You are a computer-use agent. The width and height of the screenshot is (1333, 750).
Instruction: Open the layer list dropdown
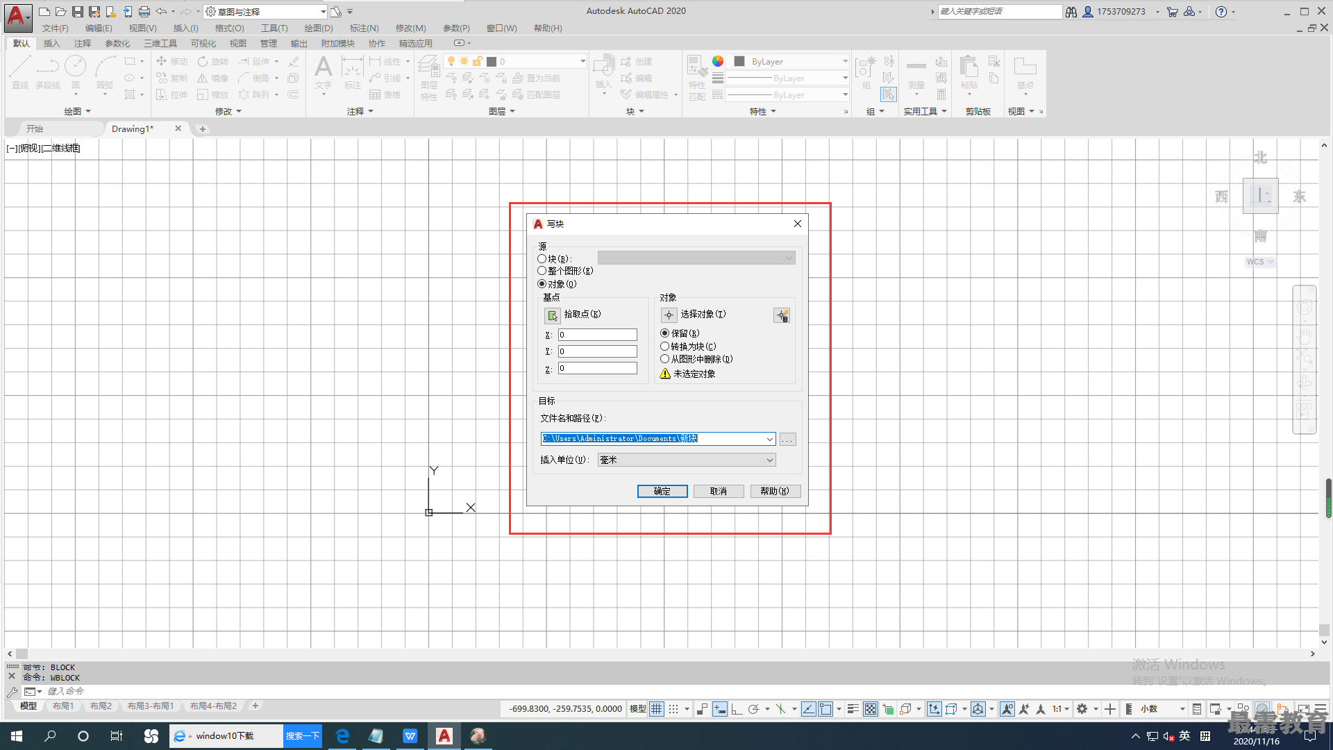[x=582, y=62]
